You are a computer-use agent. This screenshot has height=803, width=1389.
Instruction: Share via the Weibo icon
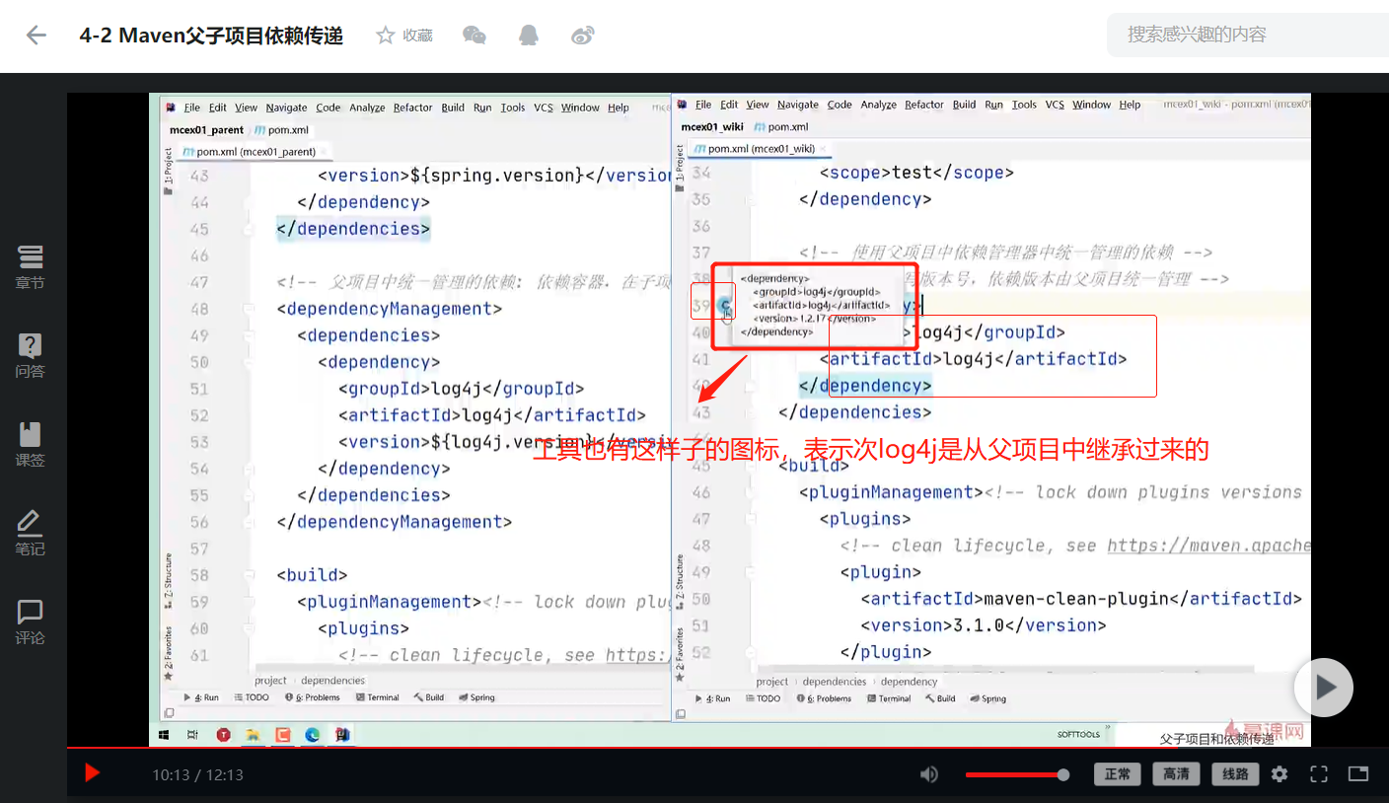[583, 36]
